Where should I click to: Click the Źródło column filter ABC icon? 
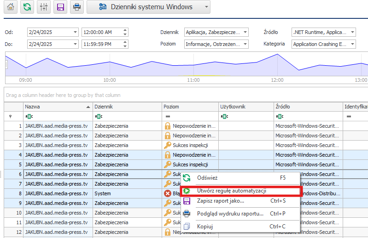279,116
